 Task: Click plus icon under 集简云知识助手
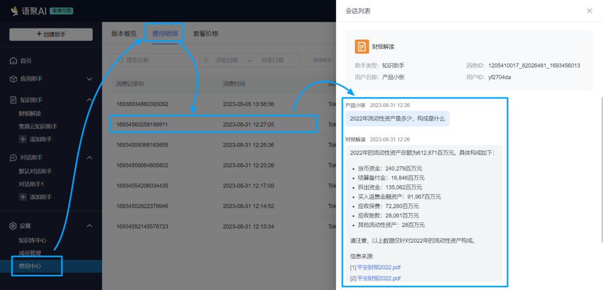pyautogui.click(x=23, y=139)
